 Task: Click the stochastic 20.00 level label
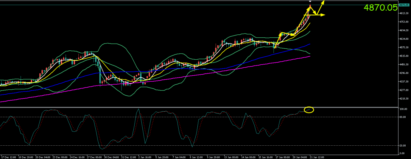[x=402, y=145]
